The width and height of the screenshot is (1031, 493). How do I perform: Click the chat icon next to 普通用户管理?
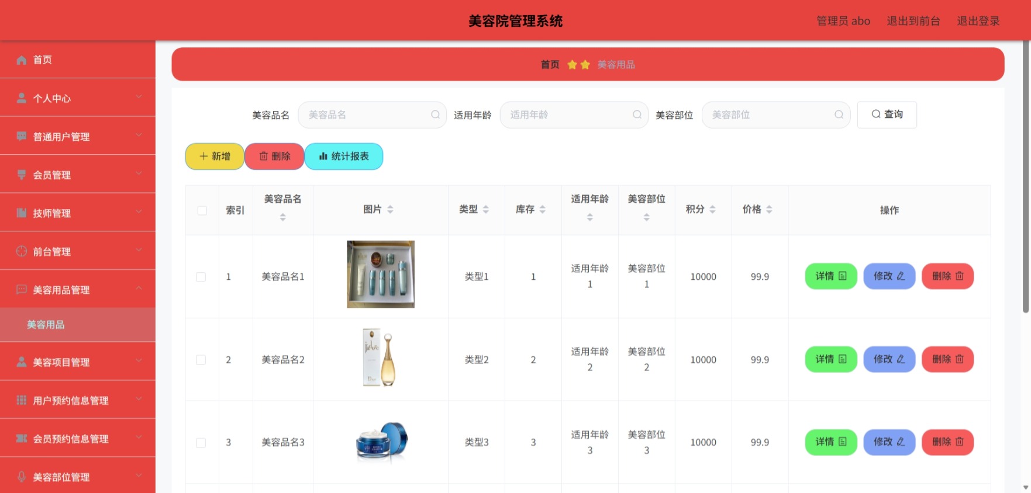[22, 136]
